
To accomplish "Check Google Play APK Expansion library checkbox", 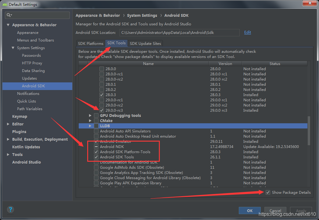I will 96,183.
